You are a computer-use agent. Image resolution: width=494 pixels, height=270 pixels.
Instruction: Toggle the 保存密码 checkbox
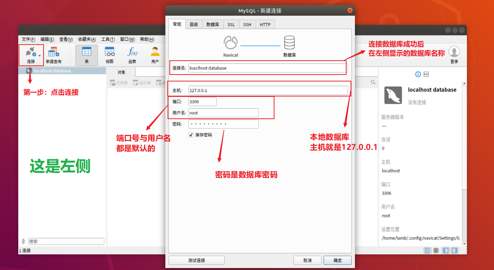pos(191,135)
